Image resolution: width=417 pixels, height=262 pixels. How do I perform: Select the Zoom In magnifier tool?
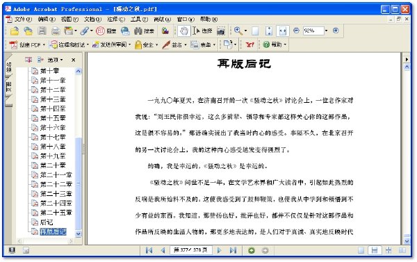click(x=238, y=31)
